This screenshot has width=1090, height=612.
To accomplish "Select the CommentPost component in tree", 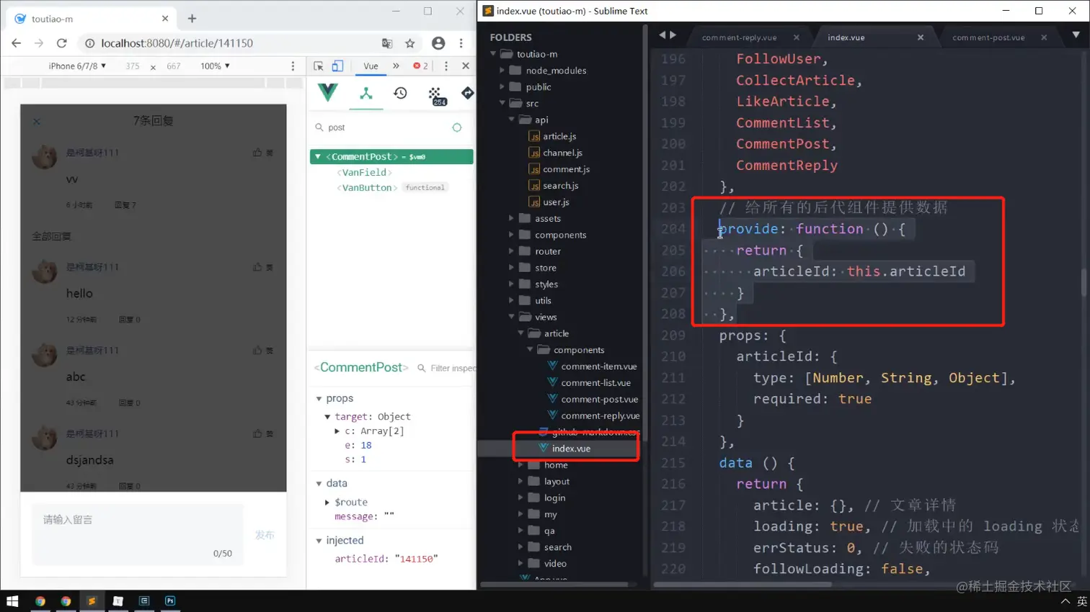I will tap(391, 156).
